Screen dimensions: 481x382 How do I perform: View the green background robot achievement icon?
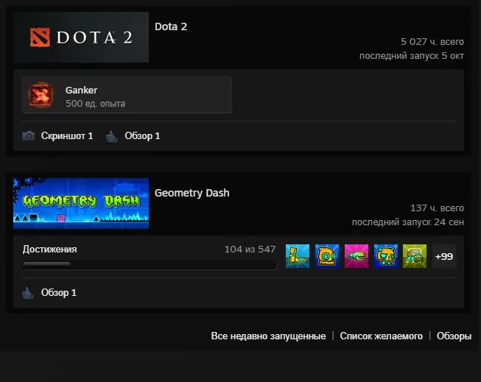415,256
